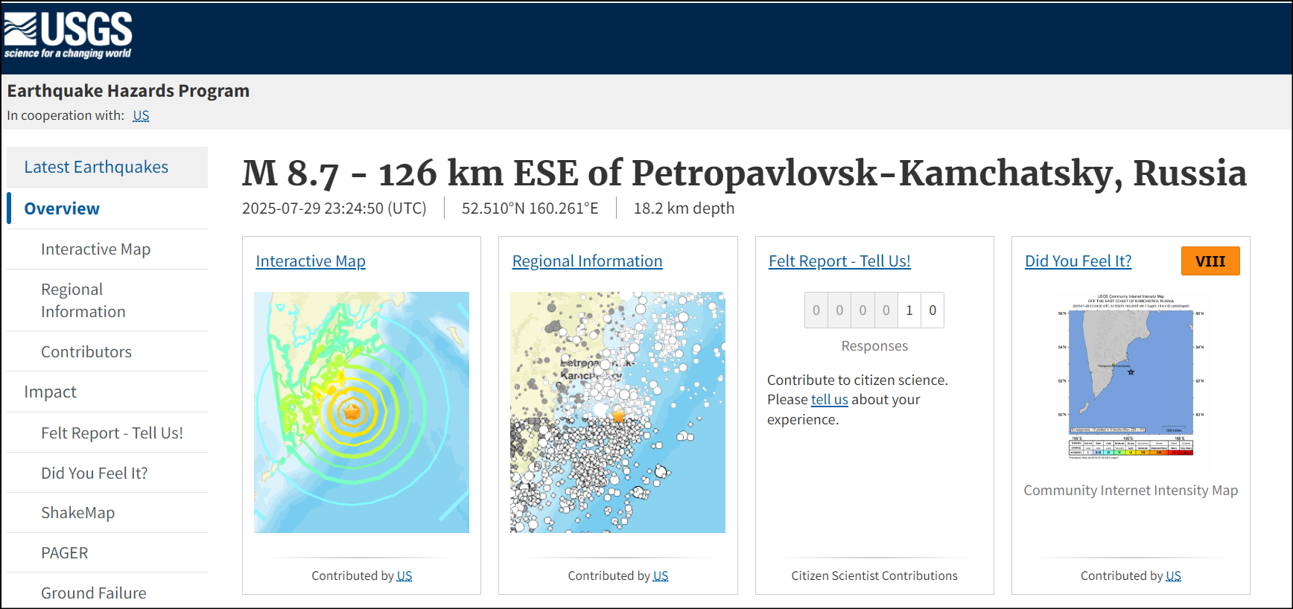Click the event time 2025-07-29 23:24:50 (UTC)
Image resolution: width=1293 pixels, height=609 pixels.
[x=334, y=208]
